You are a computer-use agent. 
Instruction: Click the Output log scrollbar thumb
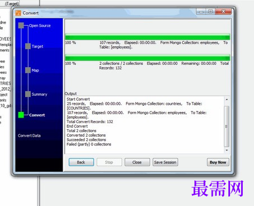[x=227, y=126]
